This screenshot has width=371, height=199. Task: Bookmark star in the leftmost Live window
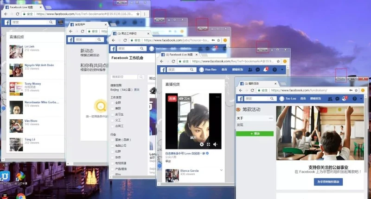pos(138,14)
